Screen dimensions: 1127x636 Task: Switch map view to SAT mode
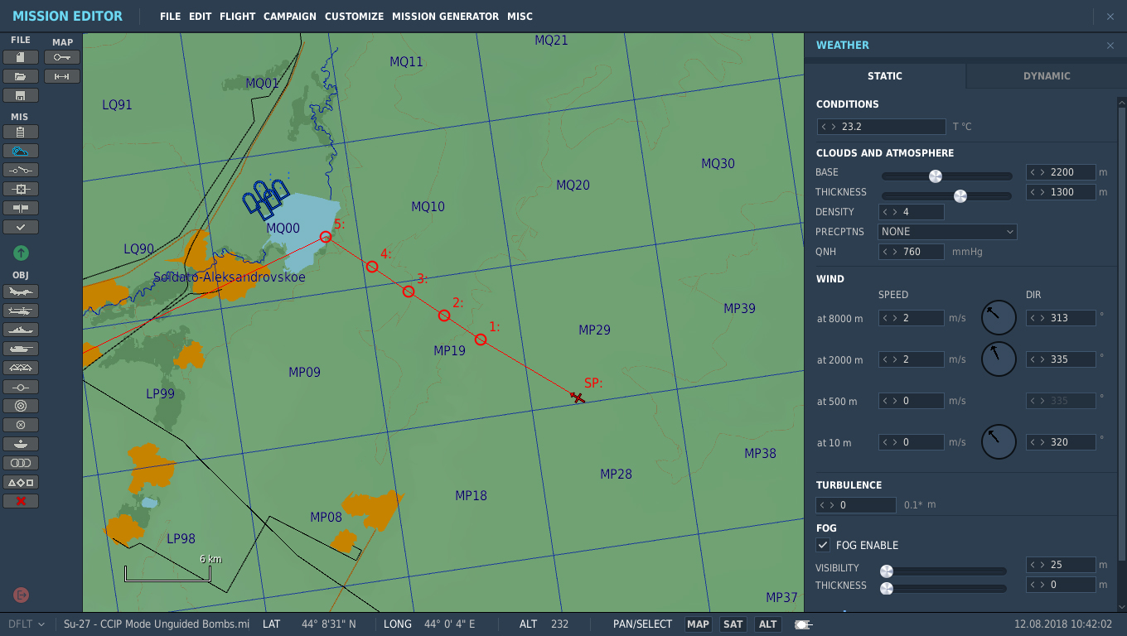(x=733, y=624)
